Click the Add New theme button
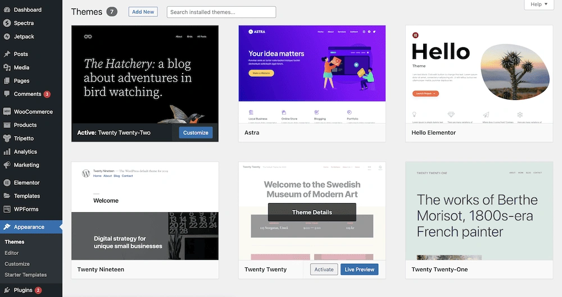562x297 pixels. point(143,12)
